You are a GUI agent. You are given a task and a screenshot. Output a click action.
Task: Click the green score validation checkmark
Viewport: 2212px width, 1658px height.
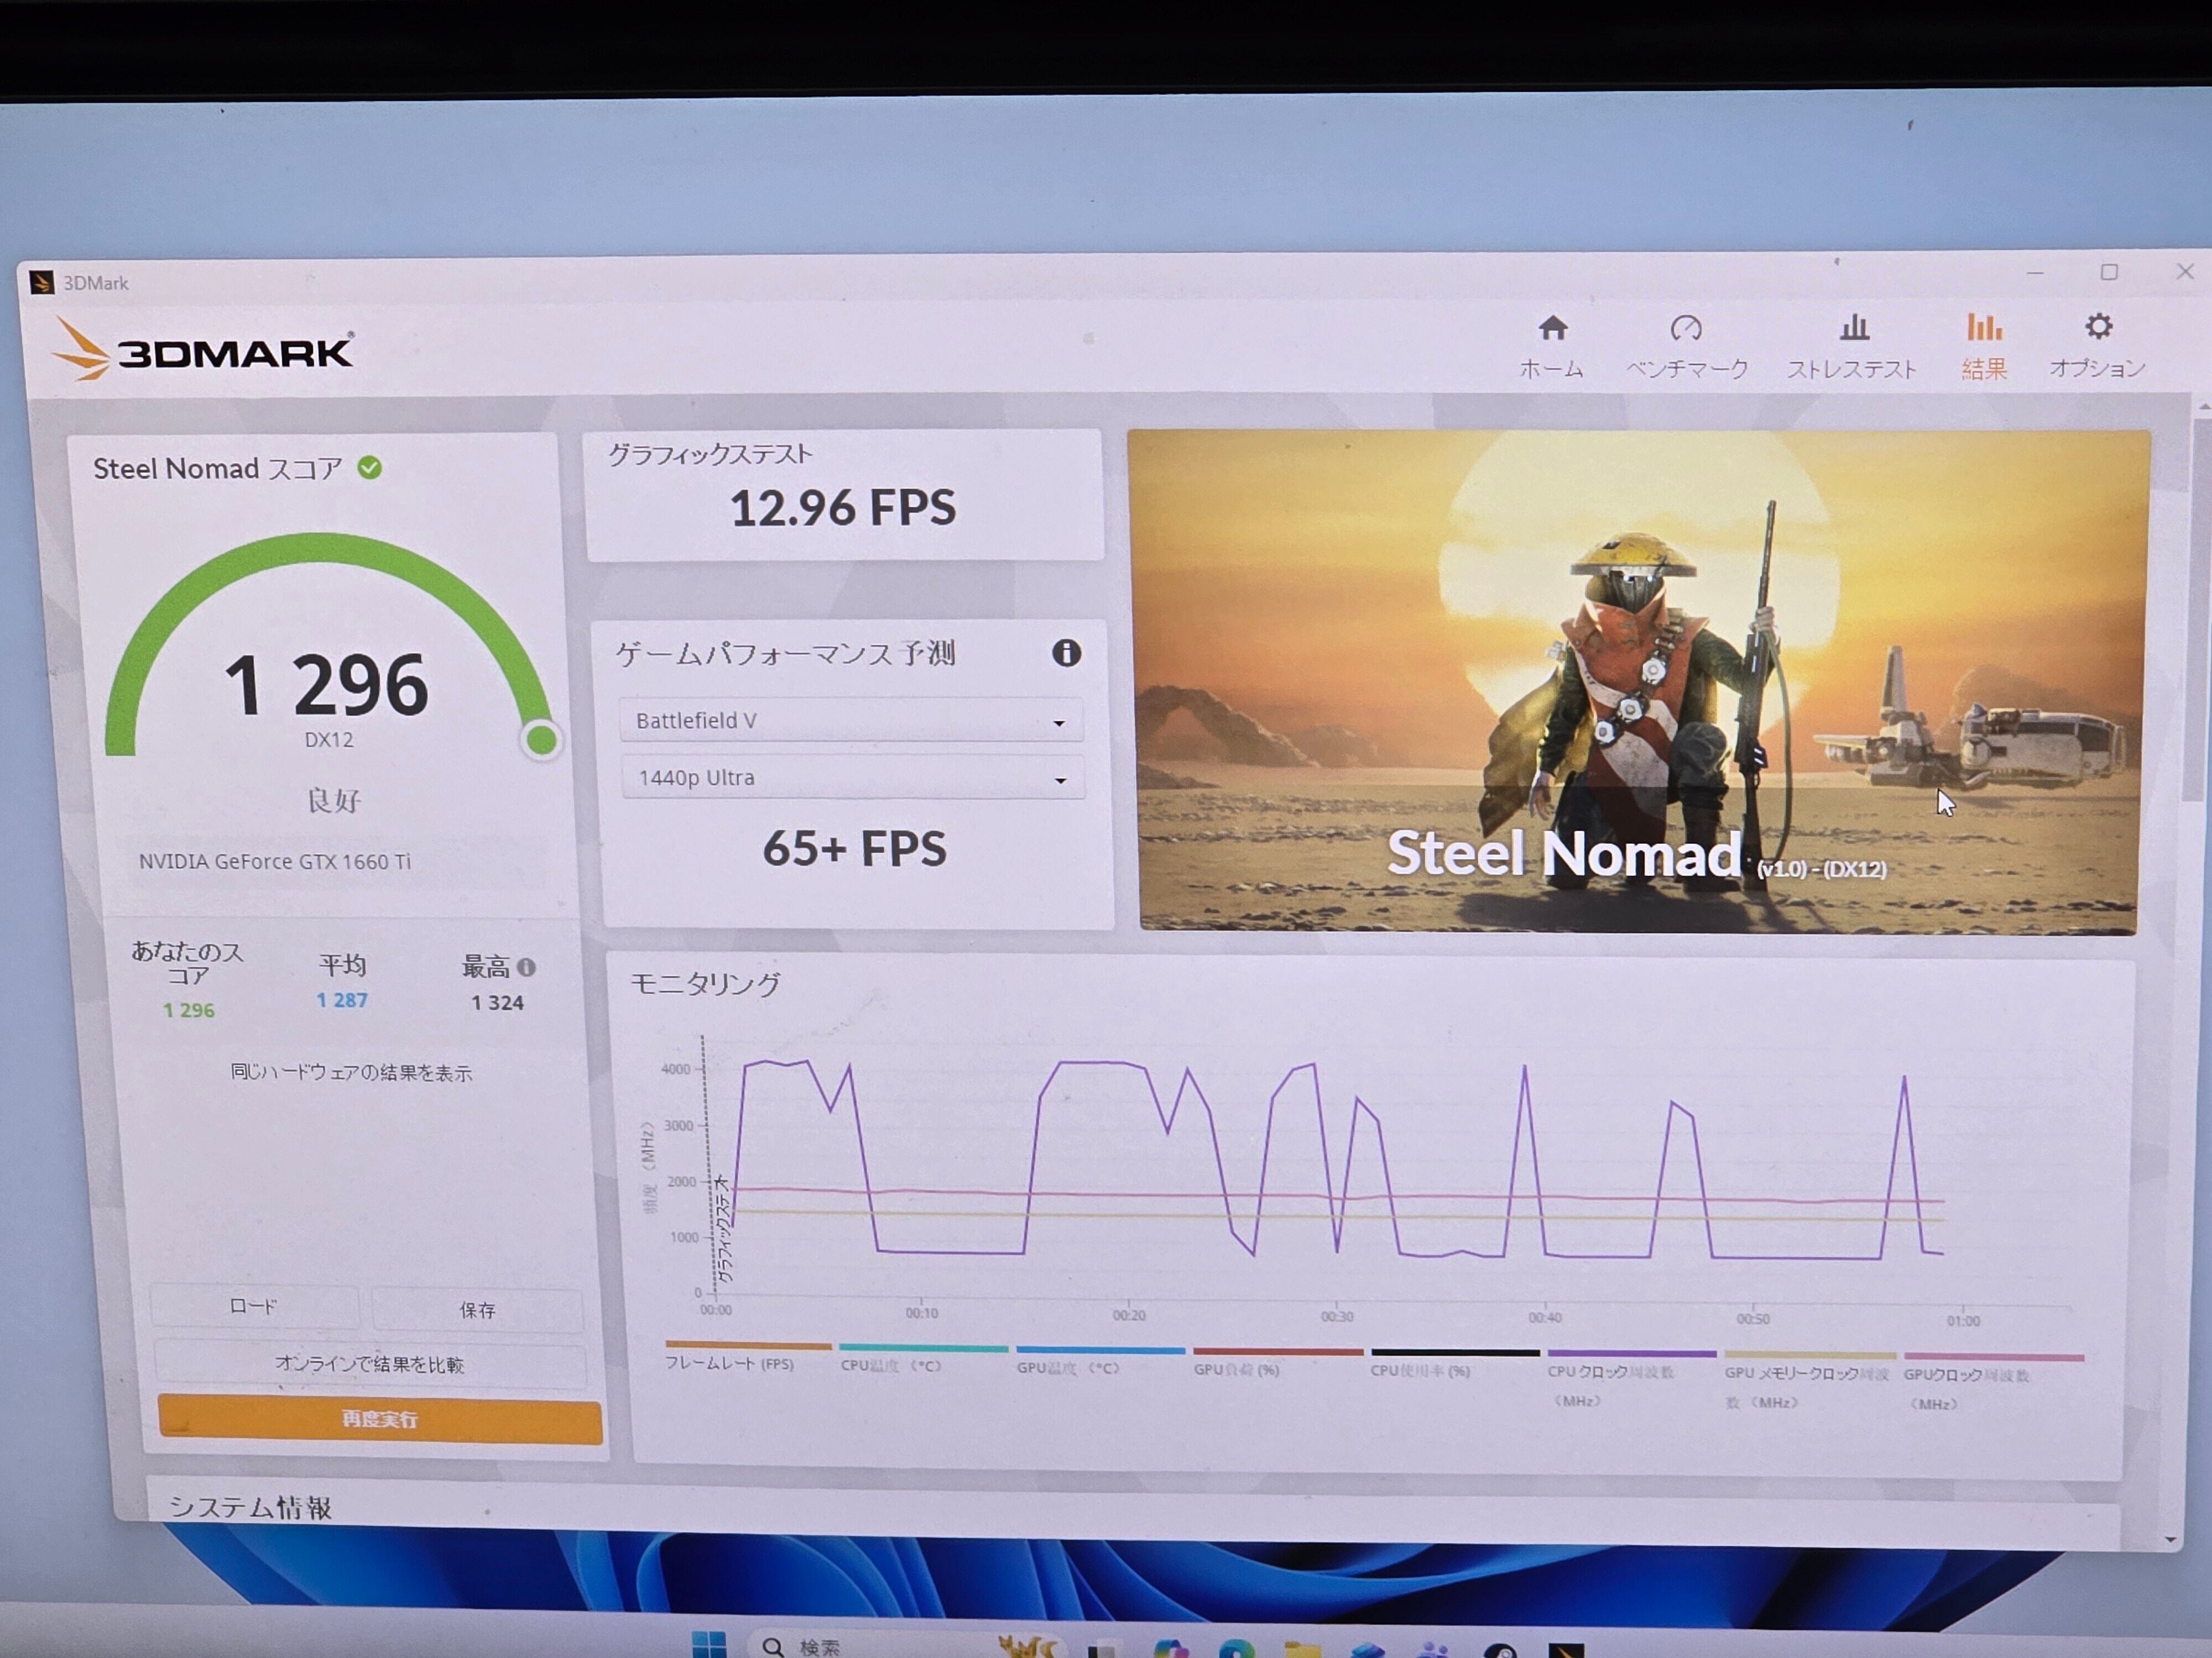[x=370, y=468]
